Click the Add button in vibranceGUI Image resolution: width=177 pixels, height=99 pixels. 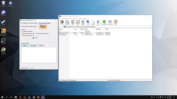click(x=25, y=45)
